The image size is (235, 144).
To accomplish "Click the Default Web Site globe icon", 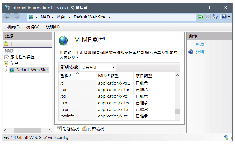I will (12, 70).
